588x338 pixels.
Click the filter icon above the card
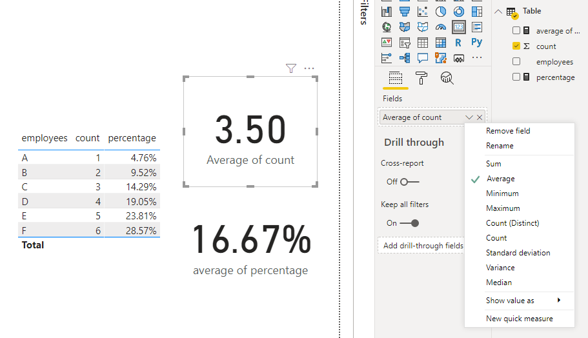(291, 68)
